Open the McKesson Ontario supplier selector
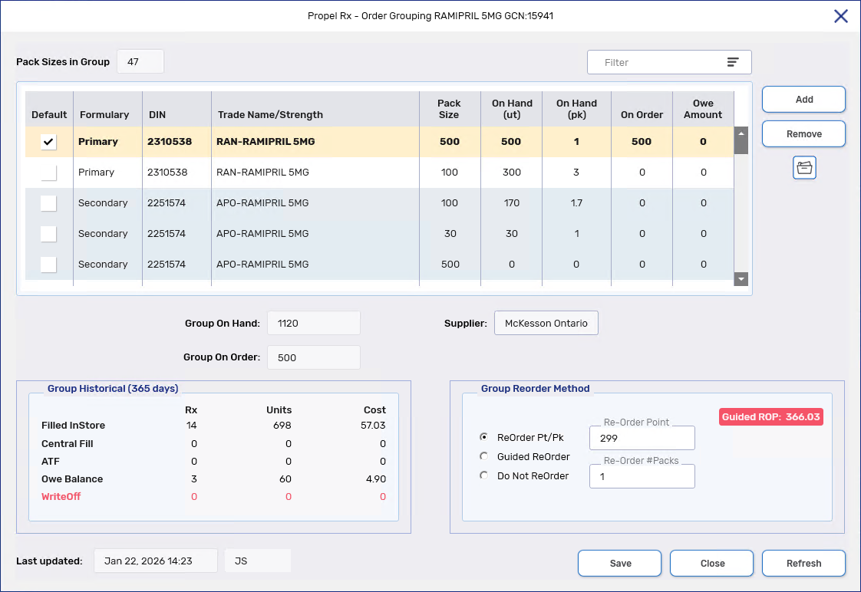 point(546,324)
